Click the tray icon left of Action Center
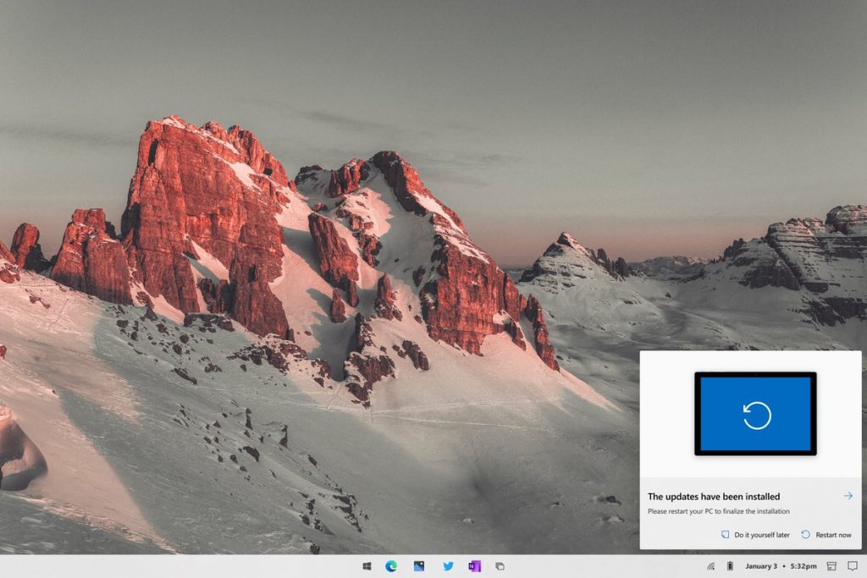The height and width of the screenshot is (578, 867). (x=831, y=566)
